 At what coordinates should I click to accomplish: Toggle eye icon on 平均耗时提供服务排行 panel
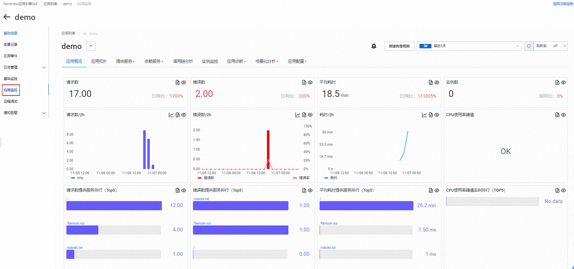click(x=437, y=190)
